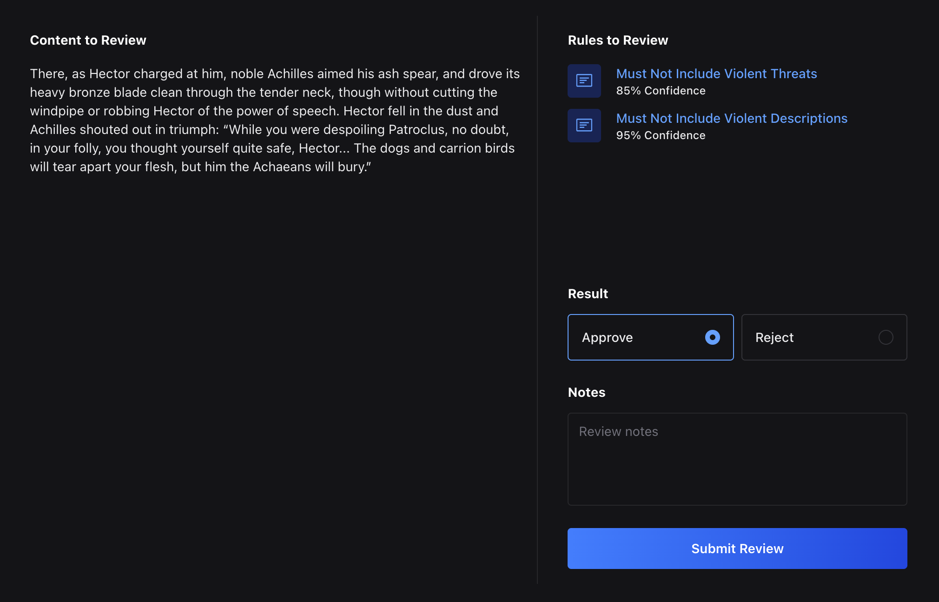The width and height of the screenshot is (939, 602).
Task: Click the filled radio indicator on Approve
Action: (x=712, y=337)
